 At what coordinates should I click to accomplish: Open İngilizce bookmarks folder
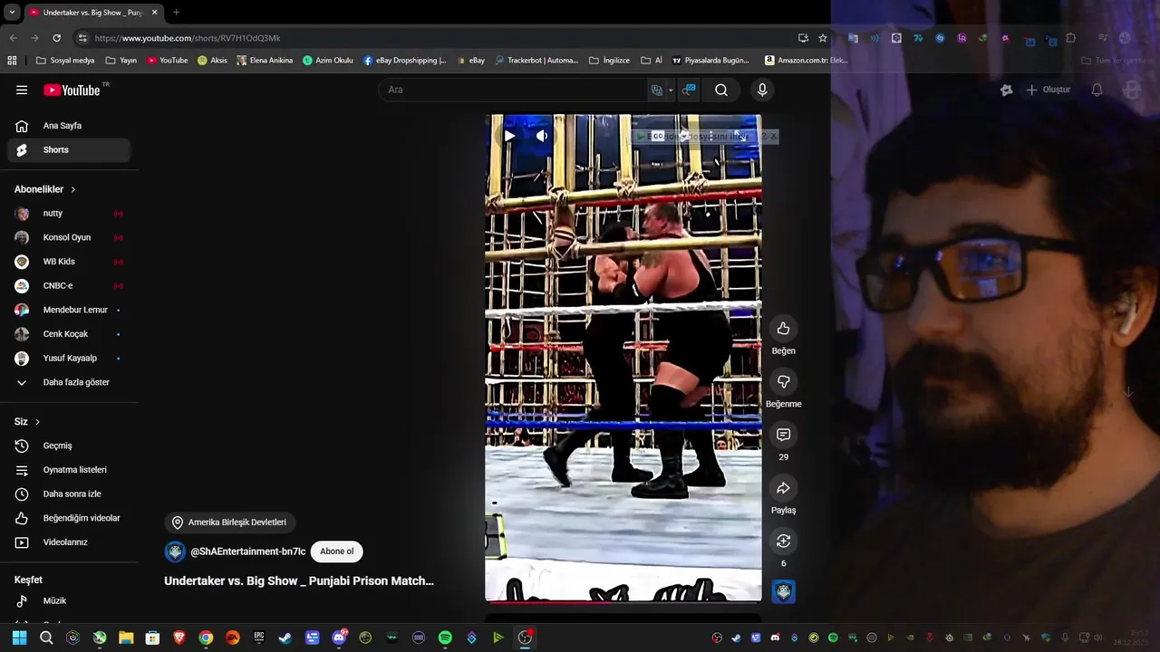pyautogui.click(x=609, y=61)
